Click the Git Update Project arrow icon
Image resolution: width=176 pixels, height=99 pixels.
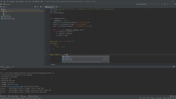pos(168,4)
